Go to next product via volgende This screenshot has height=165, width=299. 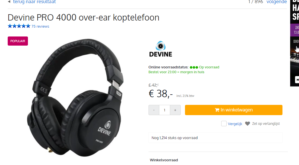277,2
